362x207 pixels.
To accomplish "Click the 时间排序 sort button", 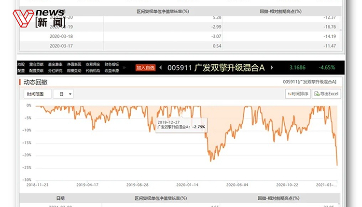I will 298,94.
